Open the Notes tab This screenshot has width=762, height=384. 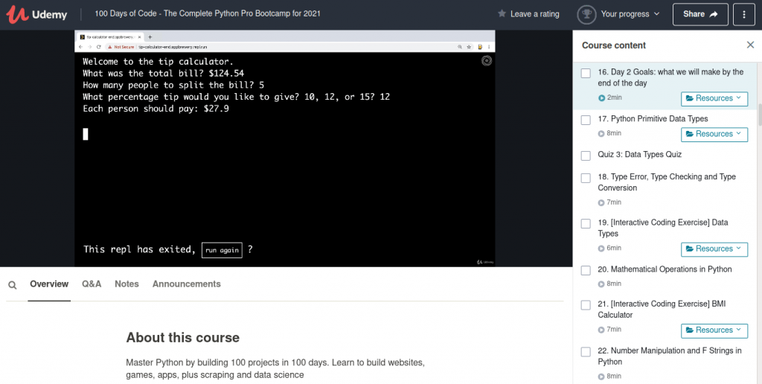click(127, 284)
